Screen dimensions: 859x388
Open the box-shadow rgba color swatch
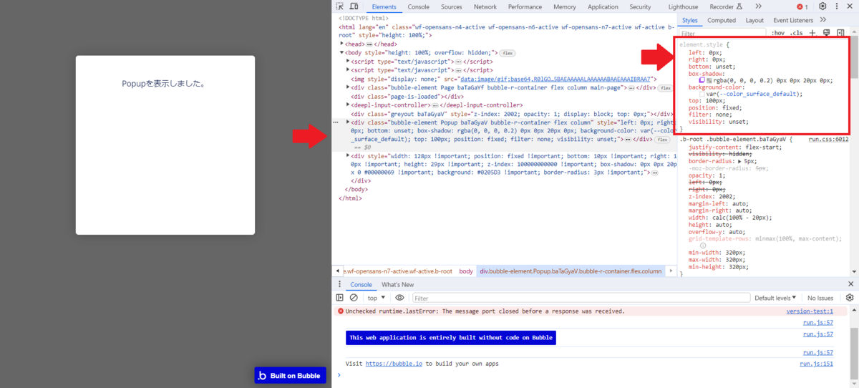709,80
